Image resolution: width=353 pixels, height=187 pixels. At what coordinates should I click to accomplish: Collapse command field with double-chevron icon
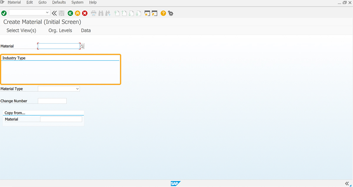point(54,13)
